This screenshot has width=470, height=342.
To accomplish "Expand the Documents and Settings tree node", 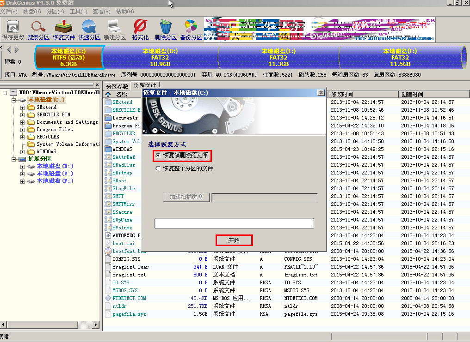I will (23, 122).
